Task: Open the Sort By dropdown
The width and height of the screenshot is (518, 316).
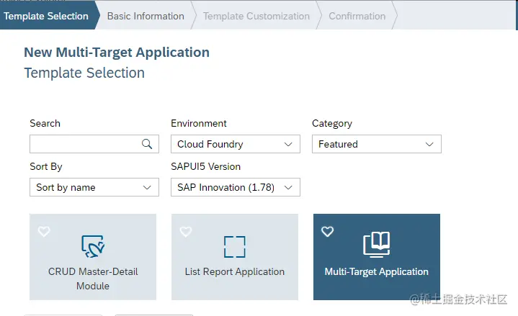Action: point(94,187)
